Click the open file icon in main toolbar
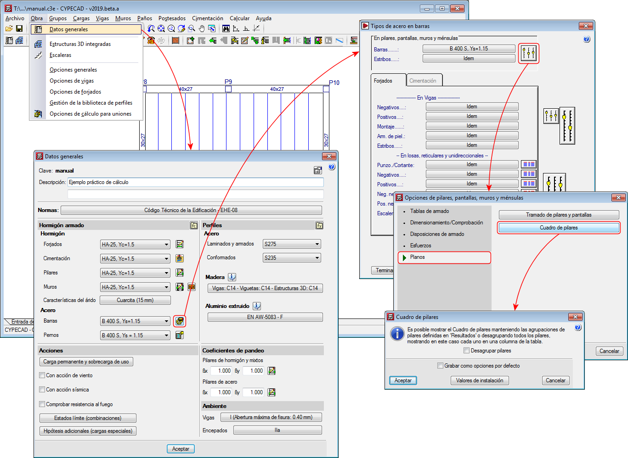Image resolution: width=628 pixels, height=458 pixels. tap(9, 28)
